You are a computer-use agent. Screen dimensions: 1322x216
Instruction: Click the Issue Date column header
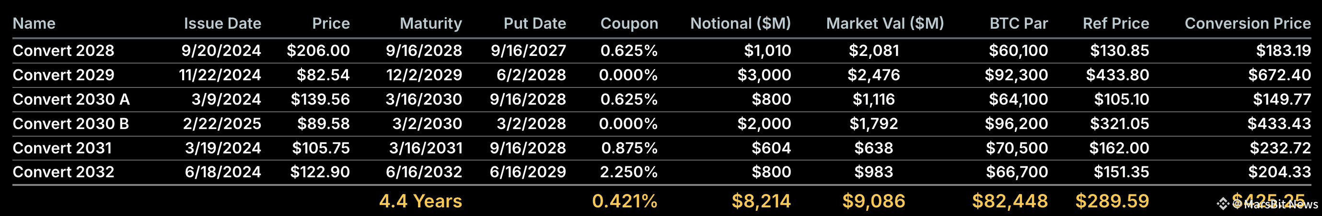click(x=222, y=23)
